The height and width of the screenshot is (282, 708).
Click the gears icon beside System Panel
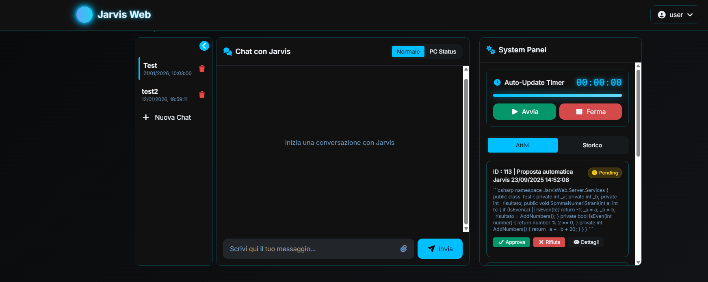click(491, 50)
